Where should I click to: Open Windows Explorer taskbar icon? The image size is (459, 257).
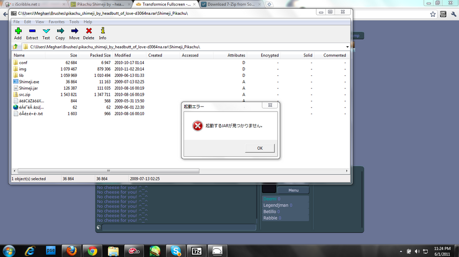113,251
